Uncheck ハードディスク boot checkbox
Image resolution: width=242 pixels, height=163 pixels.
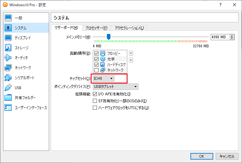click(97, 65)
